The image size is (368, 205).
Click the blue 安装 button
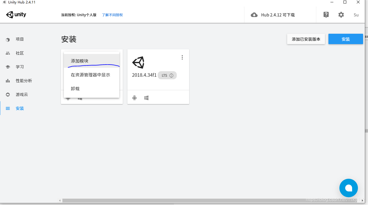click(x=346, y=39)
